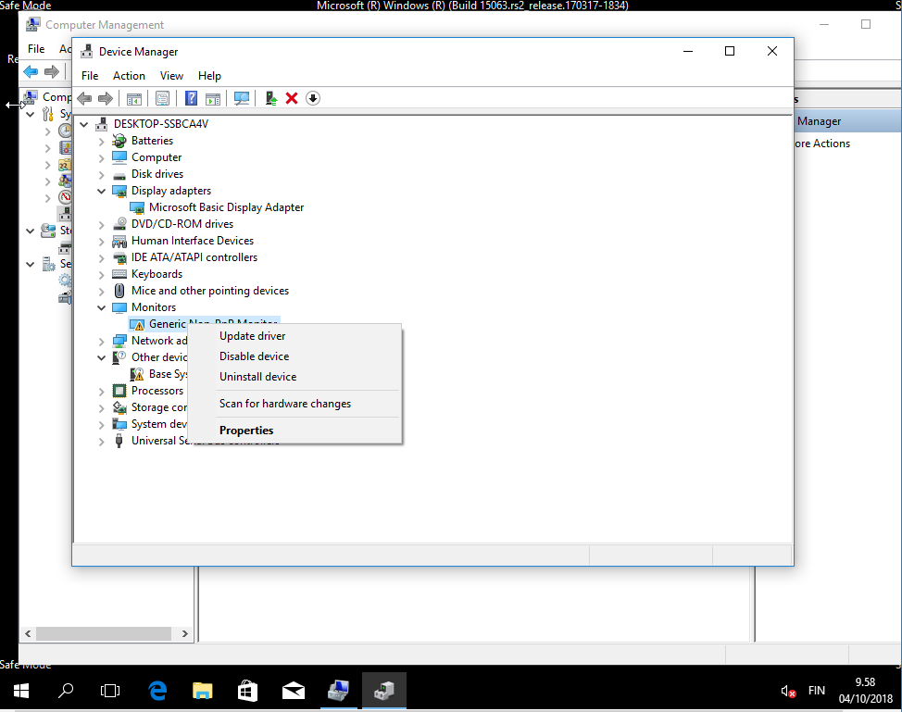Choose Properties from context menu

coord(294,431)
